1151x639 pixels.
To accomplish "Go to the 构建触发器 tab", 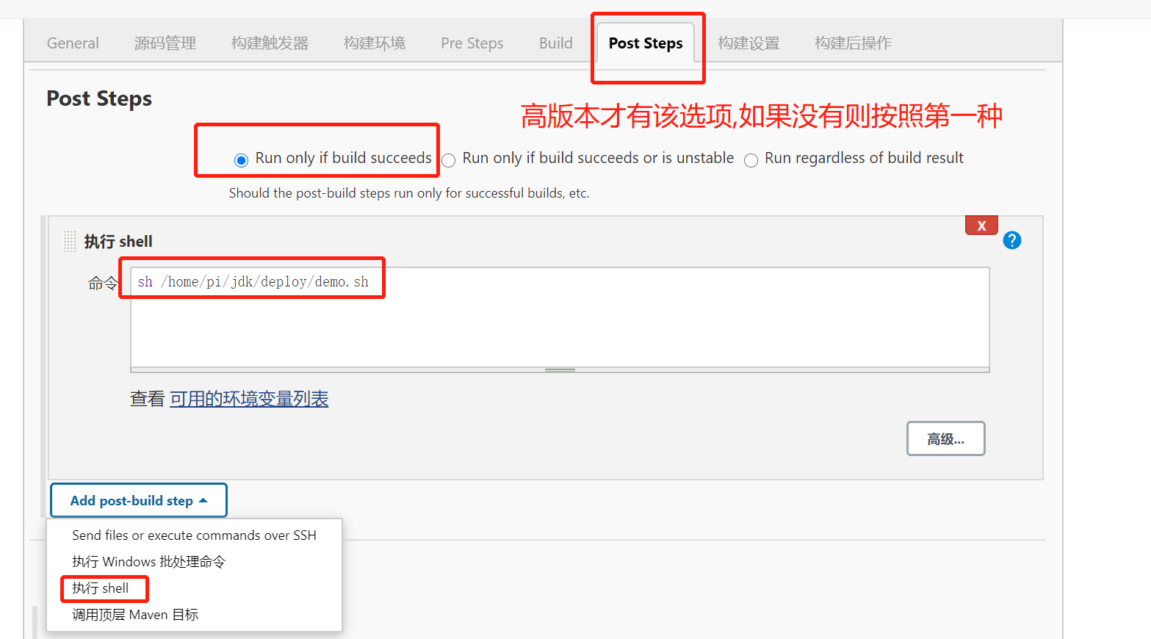I will [270, 43].
